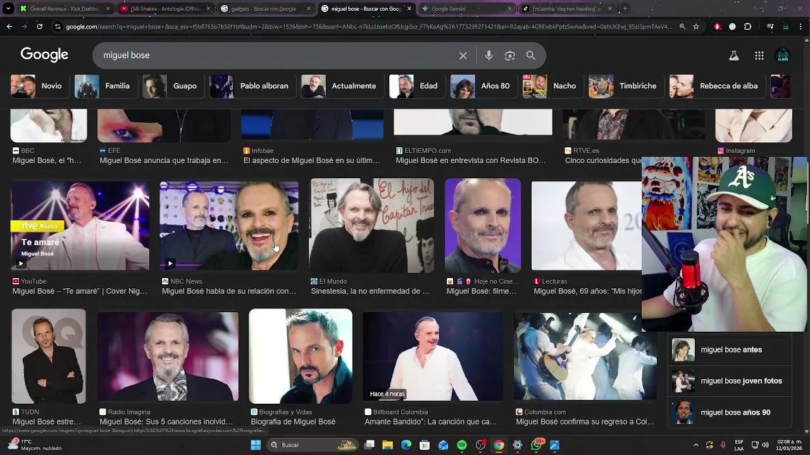Open the Radio Imagina image result
This screenshot has height=455, width=810.
(168, 356)
